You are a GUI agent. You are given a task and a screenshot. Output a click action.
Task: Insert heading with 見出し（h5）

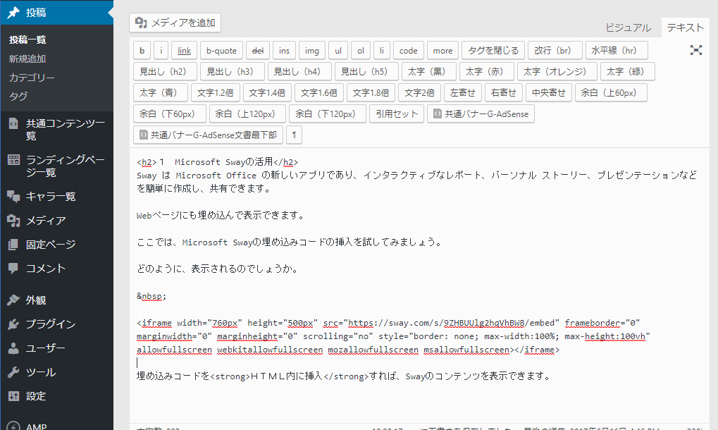pos(367,71)
